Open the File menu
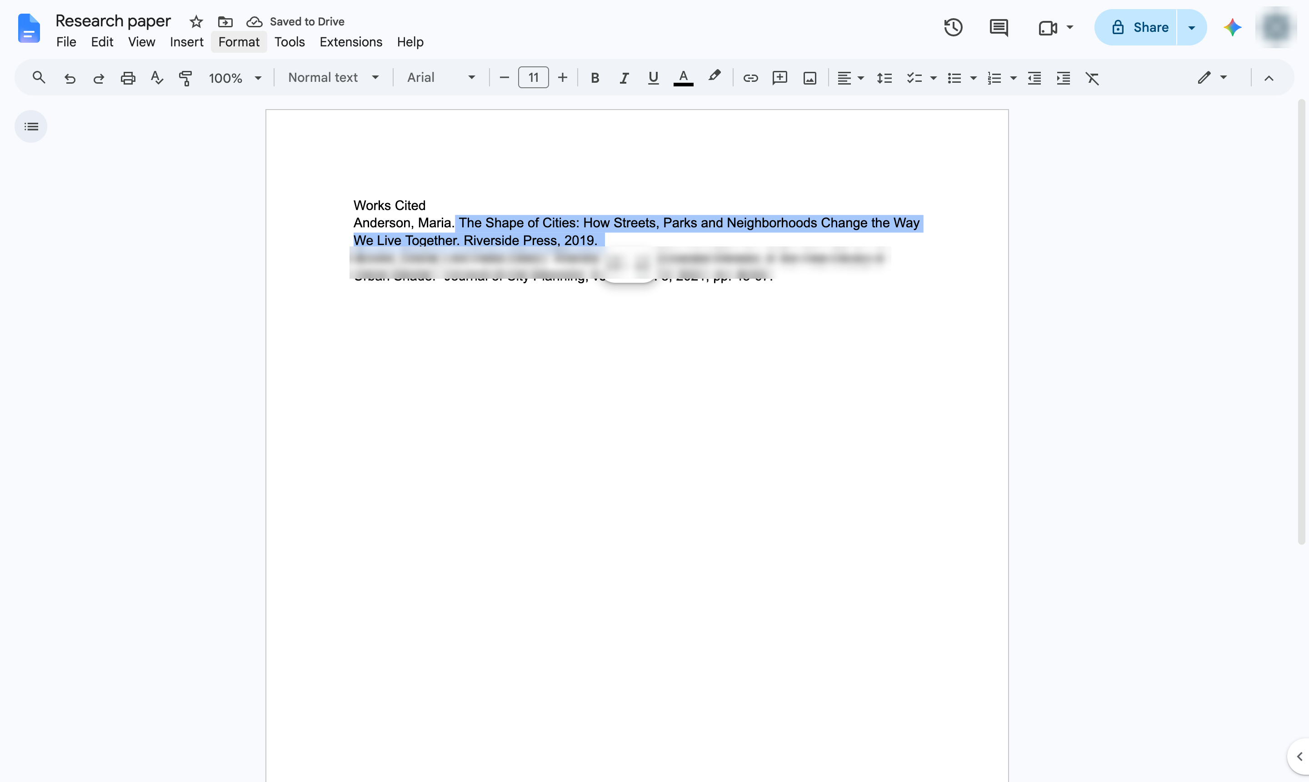This screenshot has height=782, width=1309. [66, 42]
